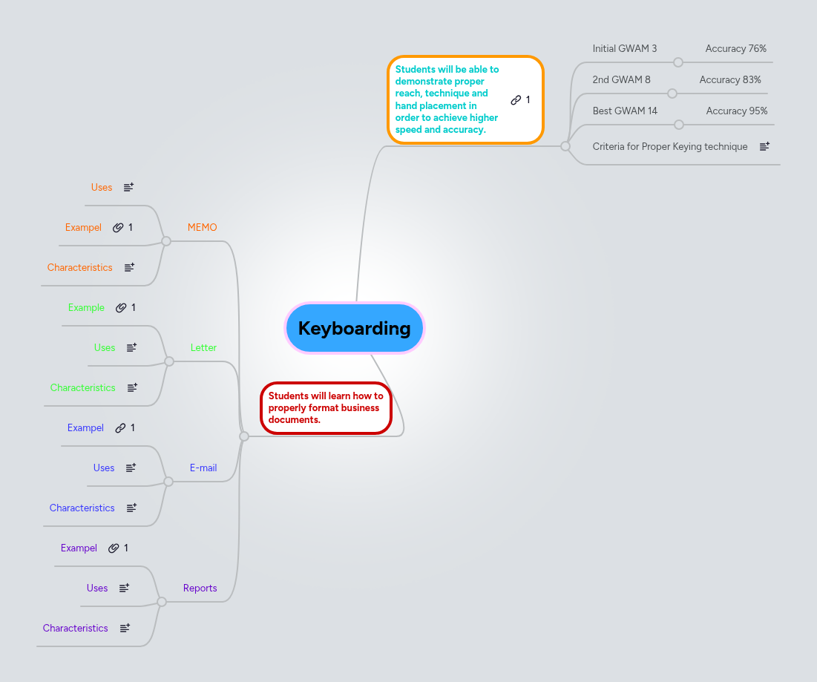Select the green Uses node under Letter
817x682 pixels.
(105, 347)
